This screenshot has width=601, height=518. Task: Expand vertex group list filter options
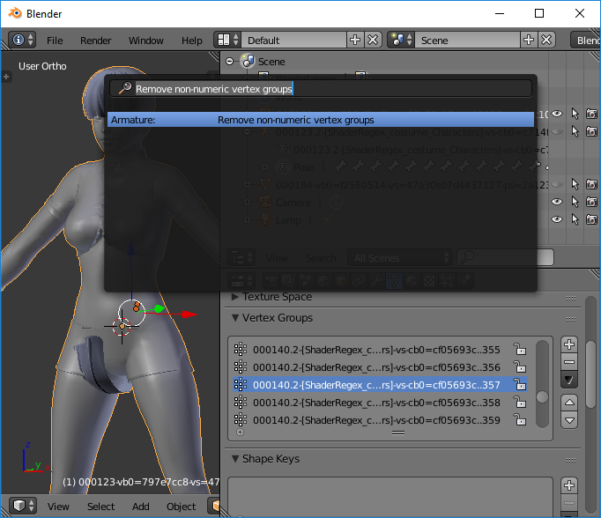click(x=241, y=433)
